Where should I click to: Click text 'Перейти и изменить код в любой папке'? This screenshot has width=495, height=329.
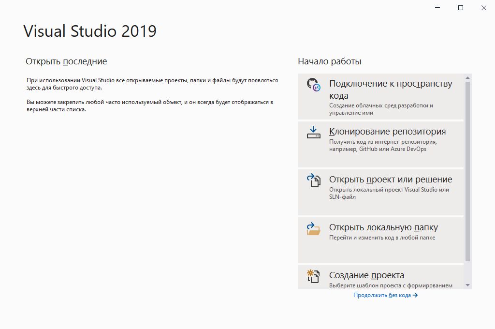[x=382, y=238]
